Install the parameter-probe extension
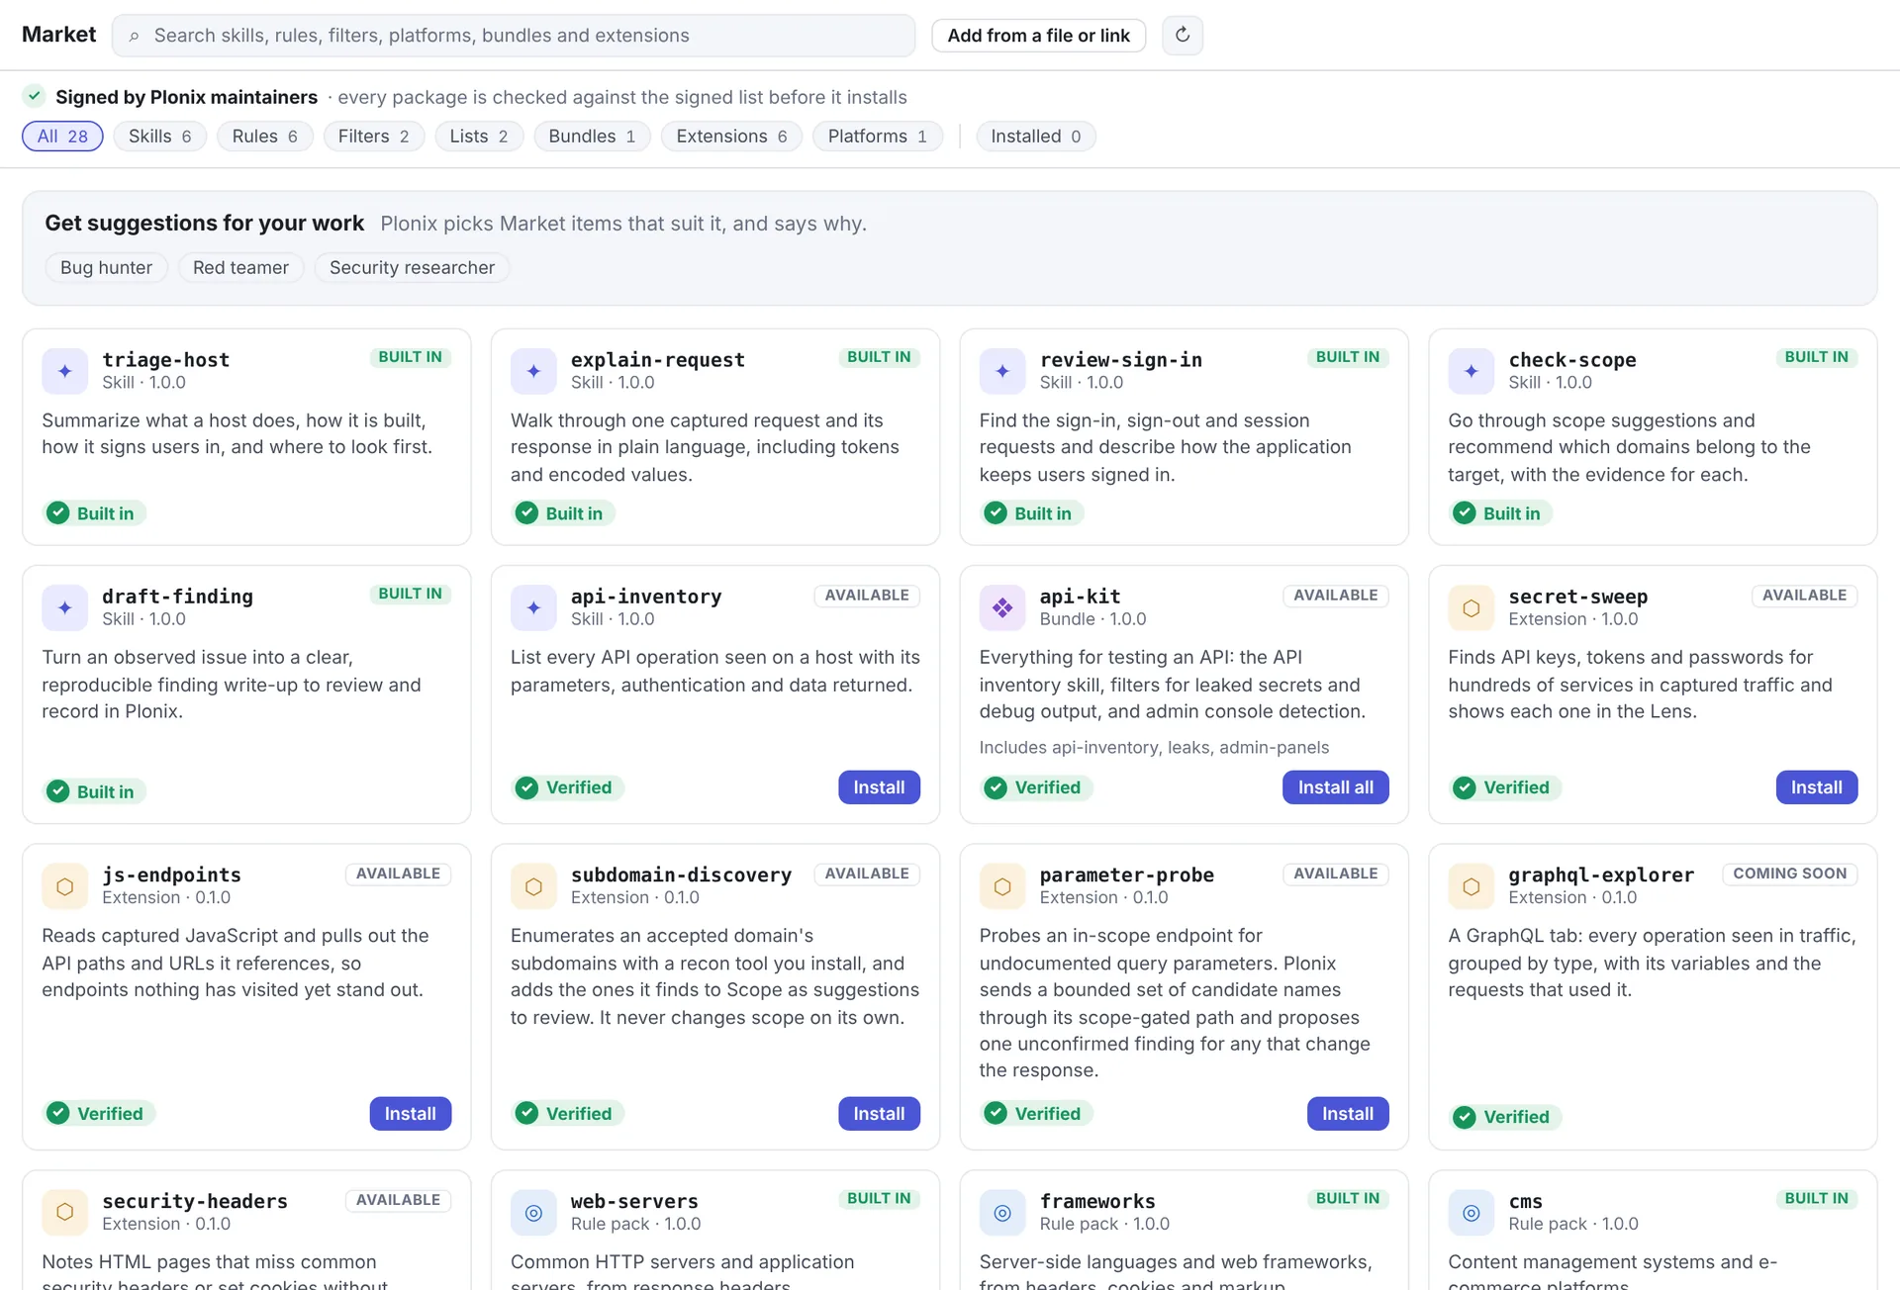The width and height of the screenshot is (1900, 1290). pos(1348,1114)
